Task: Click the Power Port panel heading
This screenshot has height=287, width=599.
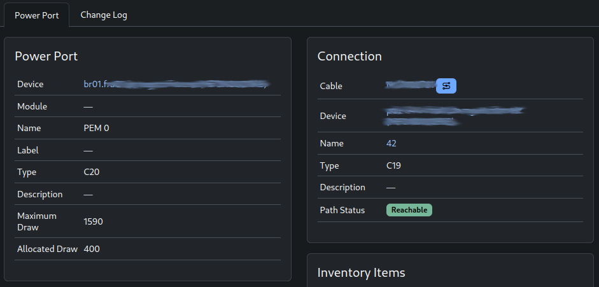Action: (x=46, y=56)
